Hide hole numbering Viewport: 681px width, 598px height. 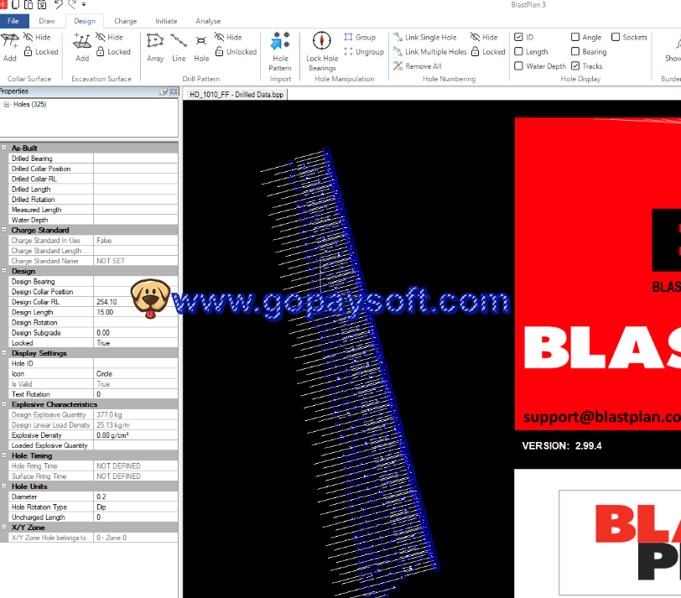click(x=484, y=38)
